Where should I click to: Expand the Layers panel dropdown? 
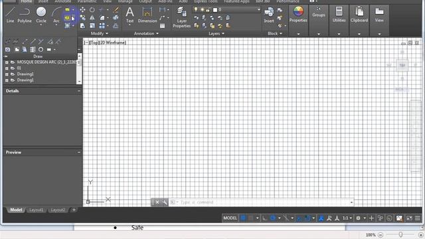point(216,34)
